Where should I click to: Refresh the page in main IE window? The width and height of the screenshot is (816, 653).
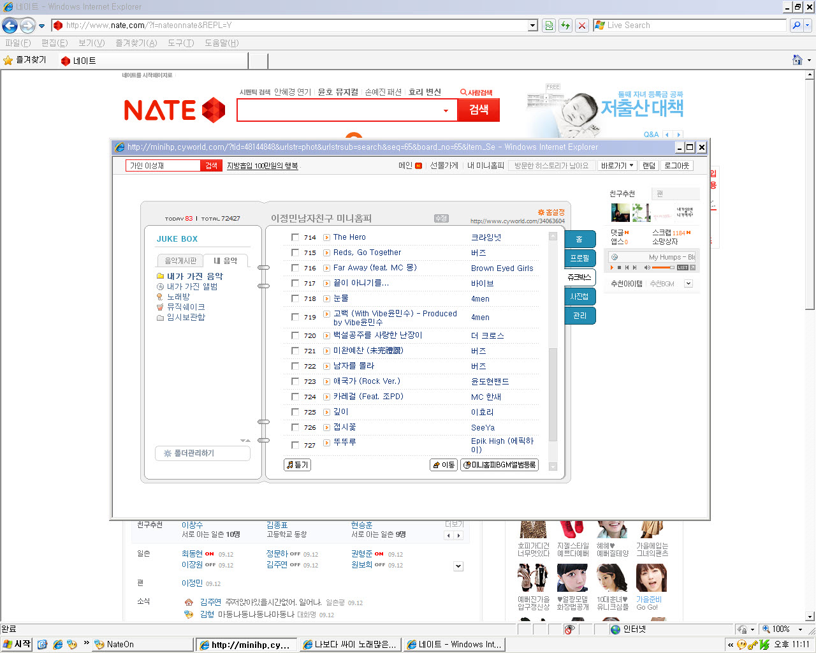click(x=565, y=26)
